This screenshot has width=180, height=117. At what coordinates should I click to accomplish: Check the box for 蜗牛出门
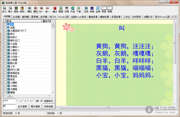click(5, 40)
